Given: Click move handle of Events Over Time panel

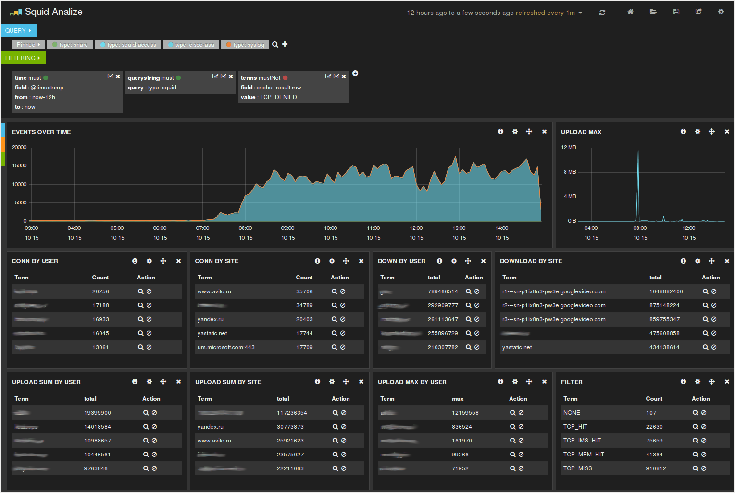Looking at the screenshot, I should point(529,131).
